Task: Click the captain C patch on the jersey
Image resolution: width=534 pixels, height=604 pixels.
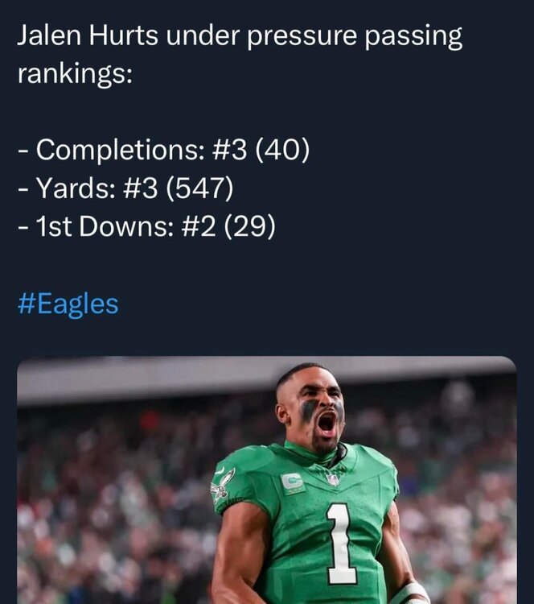Action: coord(293,483)
